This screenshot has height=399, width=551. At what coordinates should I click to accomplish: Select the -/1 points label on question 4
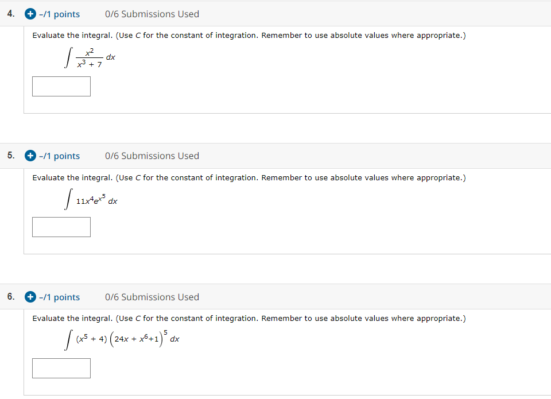[60, 14]
